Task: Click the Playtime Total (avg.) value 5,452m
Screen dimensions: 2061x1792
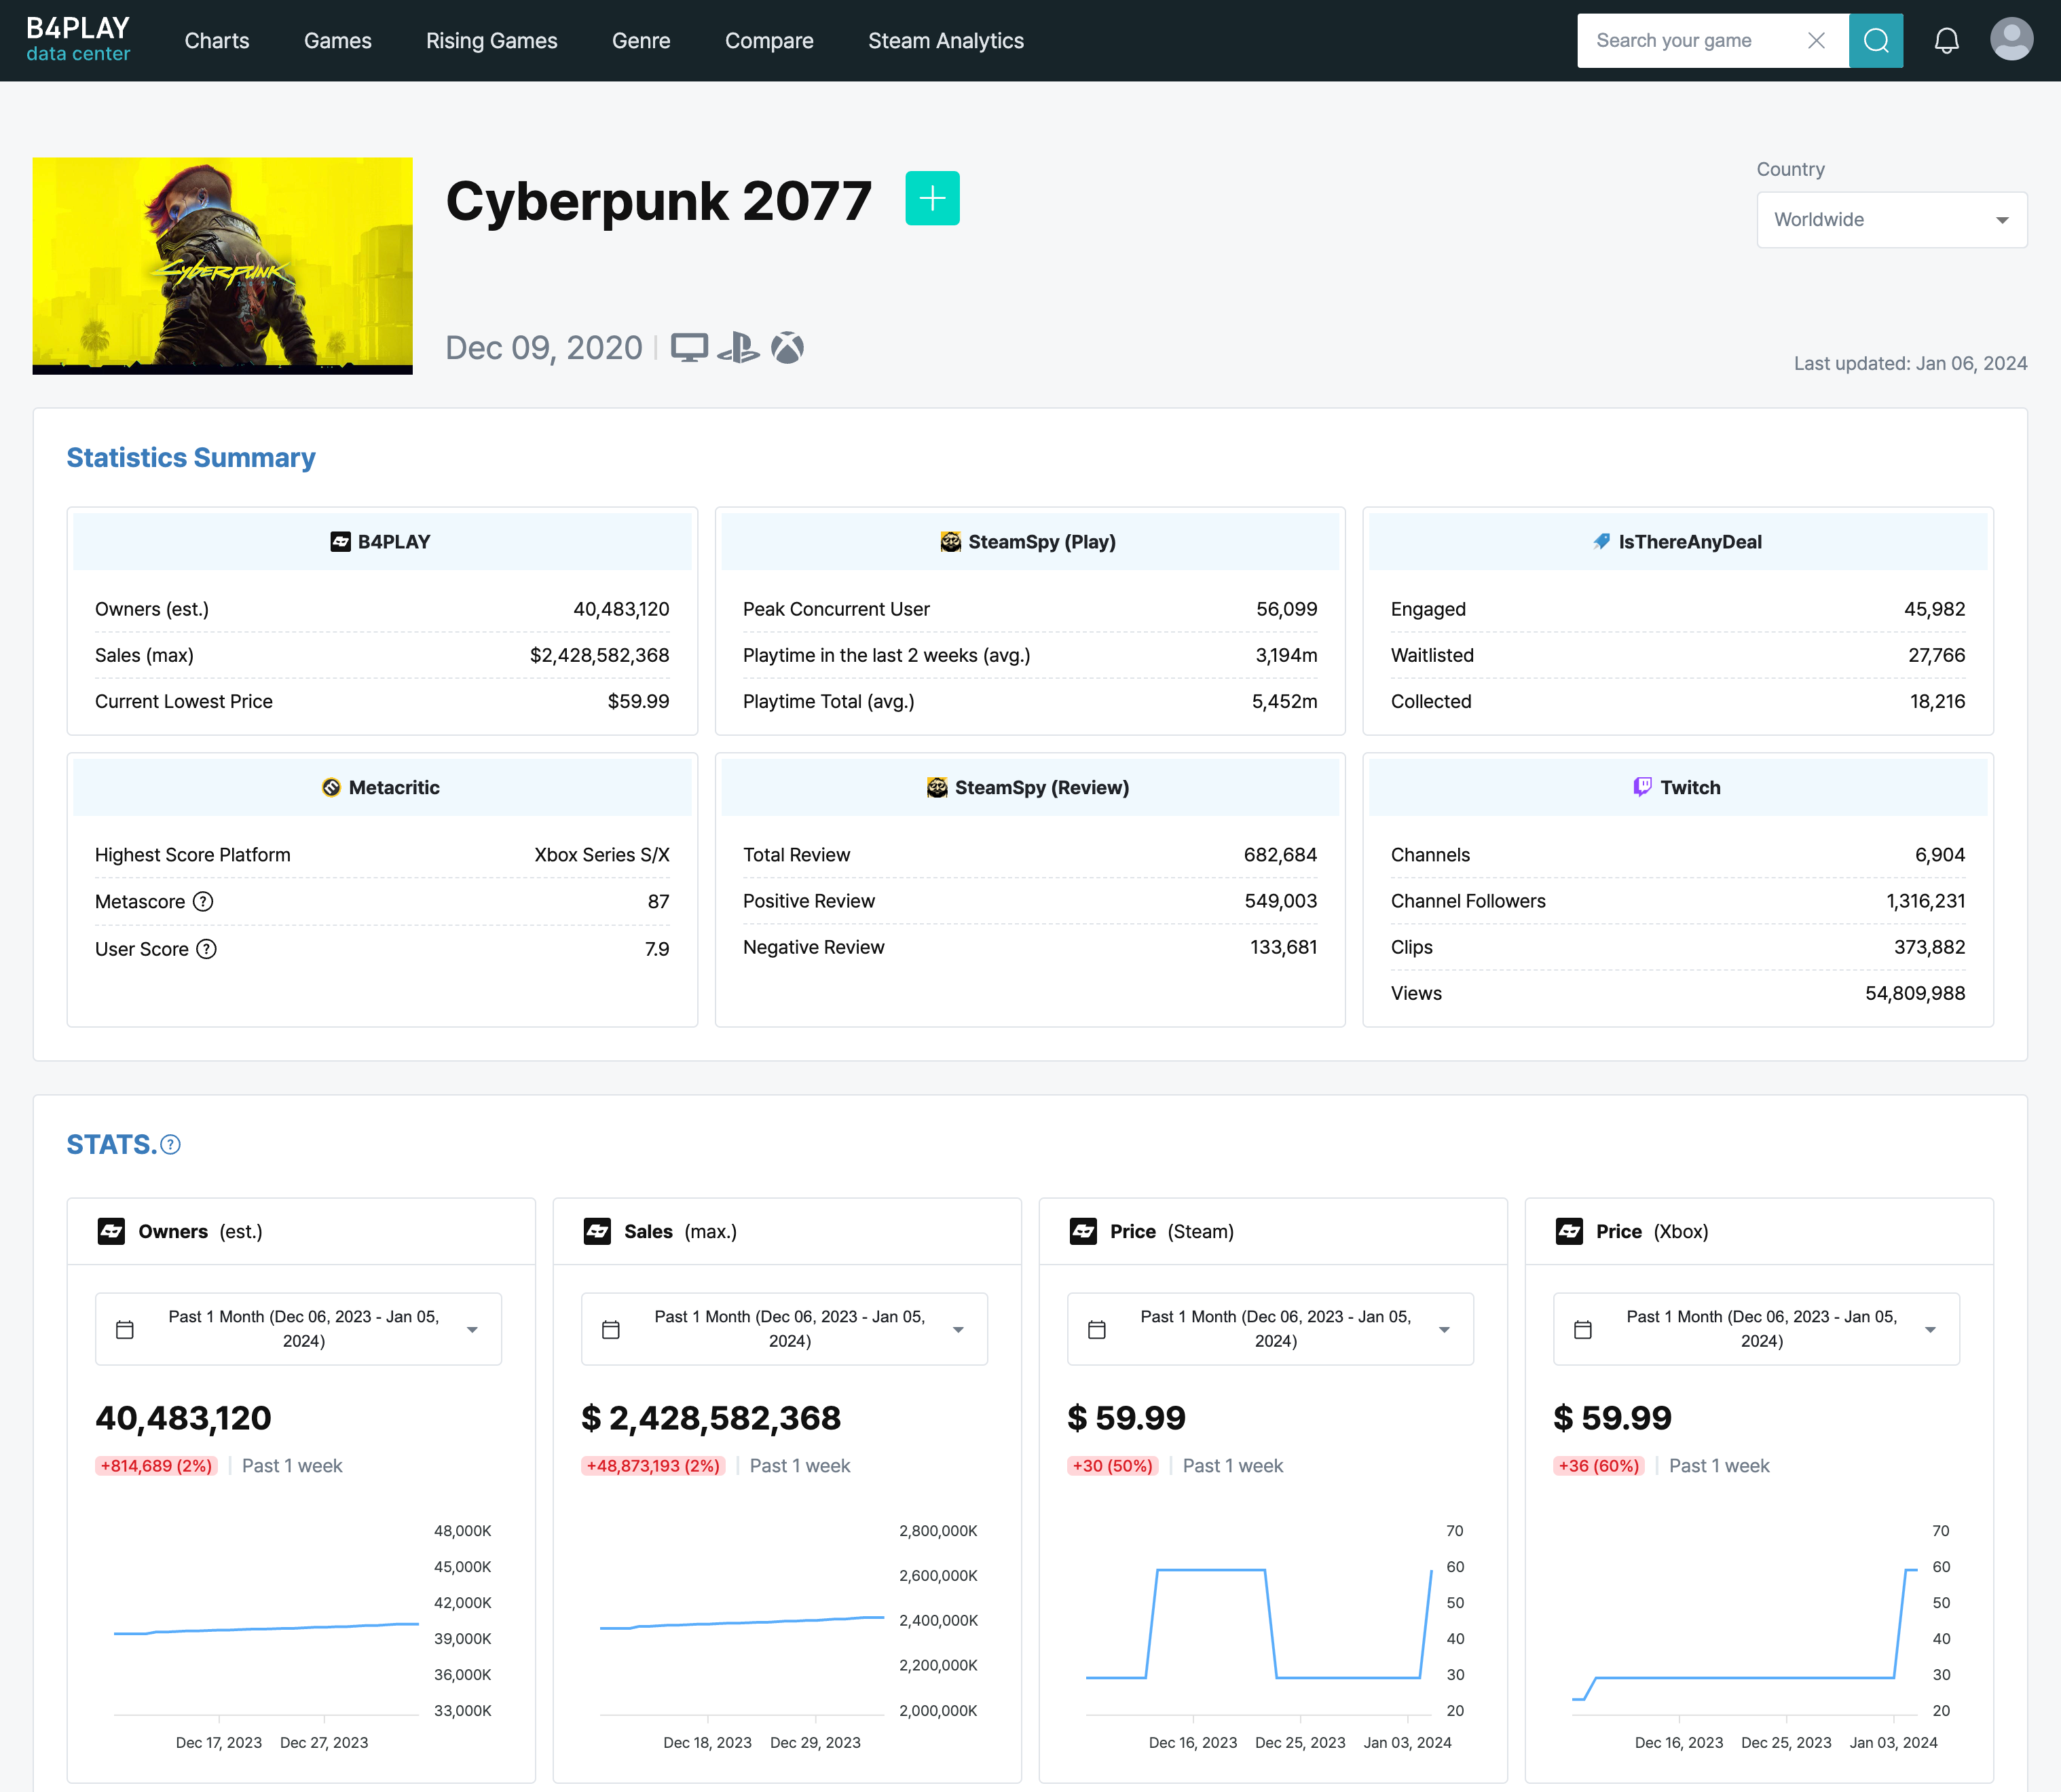Action: click(1284, 701)
